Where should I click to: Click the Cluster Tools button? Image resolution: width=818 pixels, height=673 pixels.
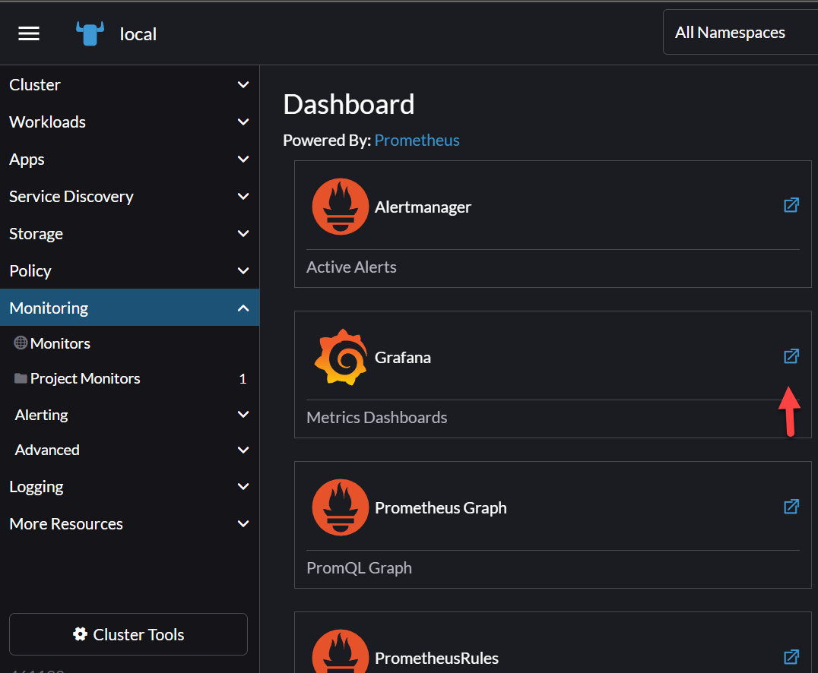click(x=128, y=634)
